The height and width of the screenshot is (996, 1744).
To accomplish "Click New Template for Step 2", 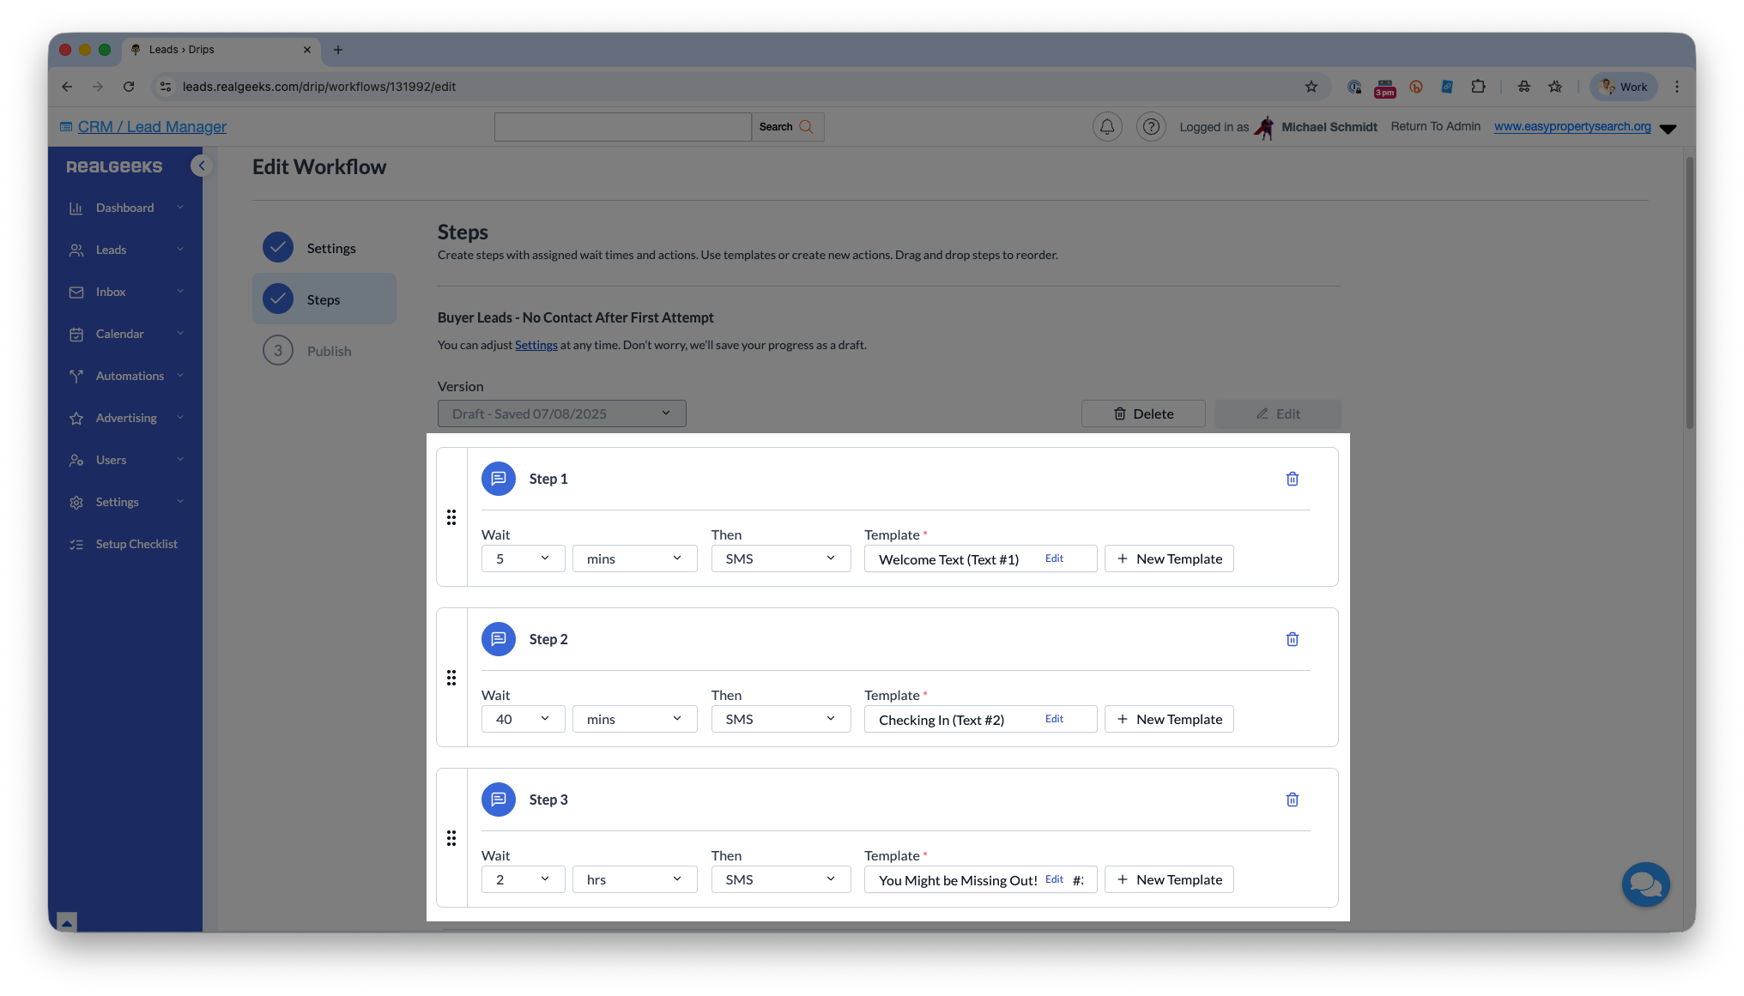I will [x=1169, y=719].
